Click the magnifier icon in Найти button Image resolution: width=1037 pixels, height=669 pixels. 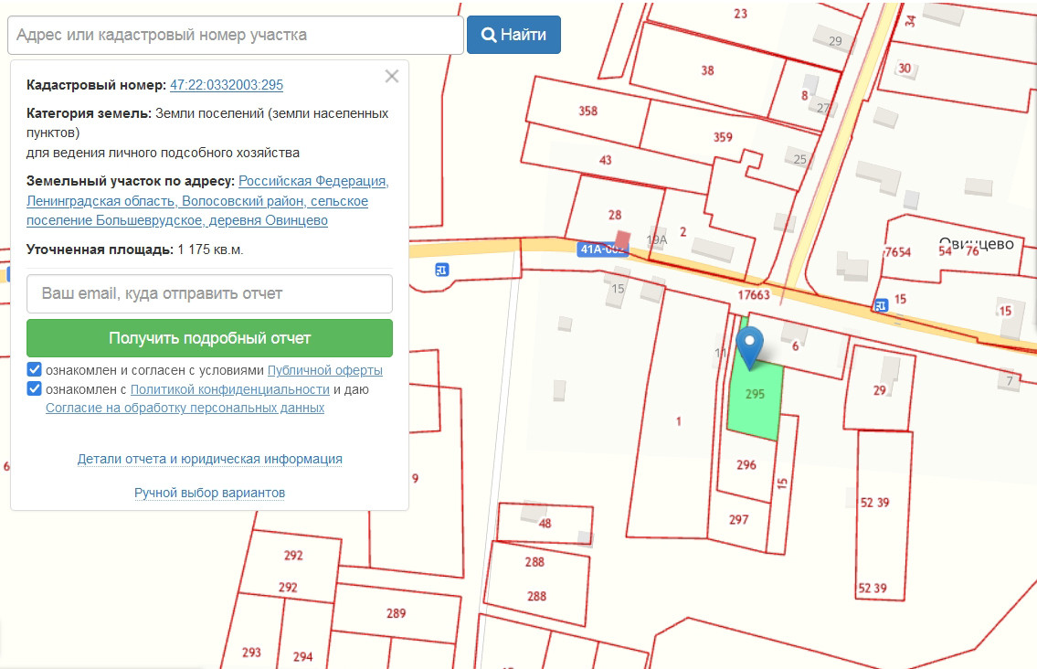(489, 35)
